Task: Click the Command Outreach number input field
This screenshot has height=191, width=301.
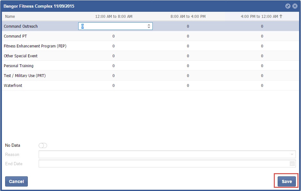Action: 112,26
